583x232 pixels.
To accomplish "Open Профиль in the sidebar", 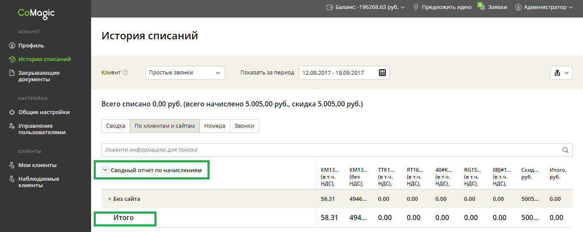I will coord(31,45).
